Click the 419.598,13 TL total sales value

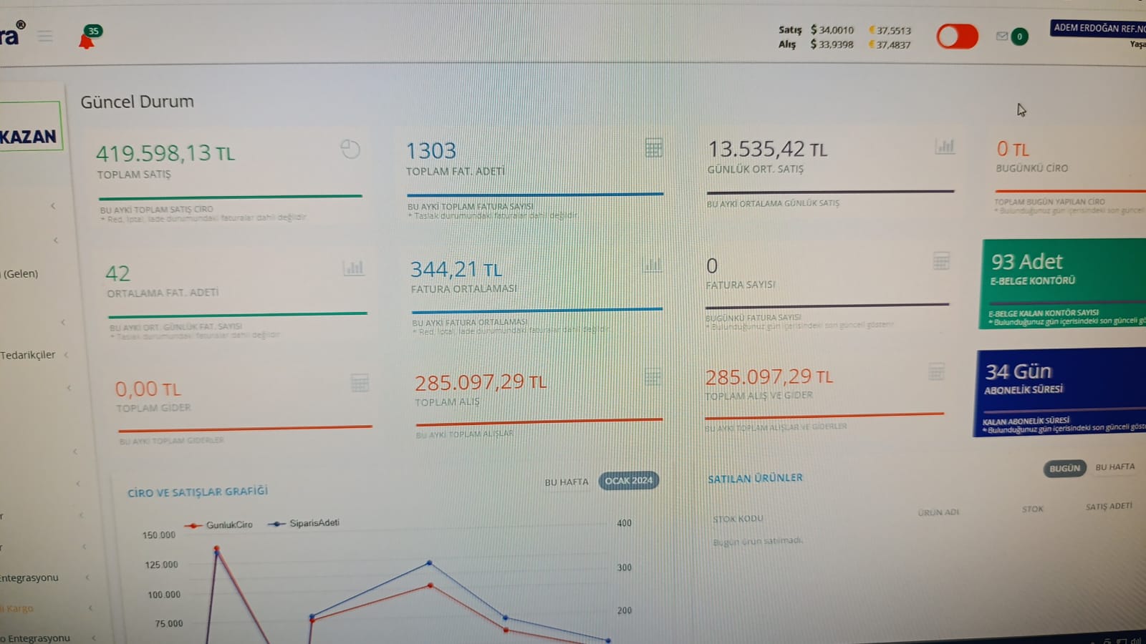(x=165, y=153)
